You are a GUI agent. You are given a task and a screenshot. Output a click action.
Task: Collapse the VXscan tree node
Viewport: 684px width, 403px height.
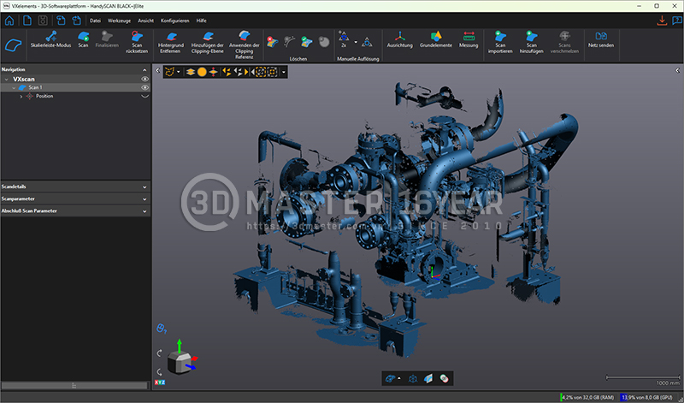click(6, 80)
